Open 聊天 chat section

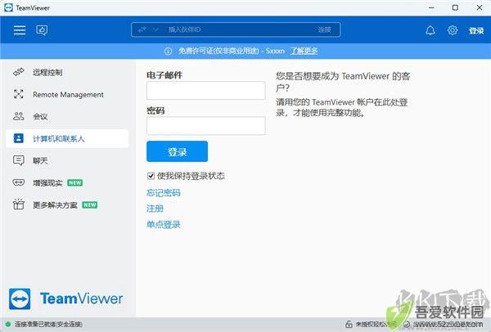[67, 160]
